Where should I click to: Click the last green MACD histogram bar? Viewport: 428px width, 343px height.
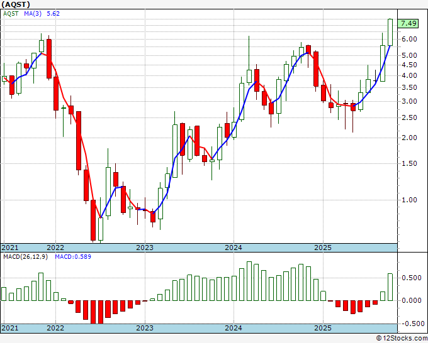click(390, 287)
